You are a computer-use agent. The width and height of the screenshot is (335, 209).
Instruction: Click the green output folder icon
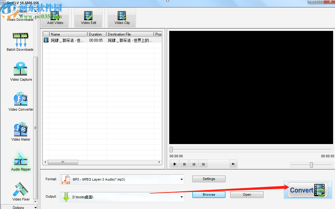tap(66, 197)
